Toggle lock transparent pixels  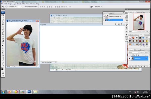133,55
